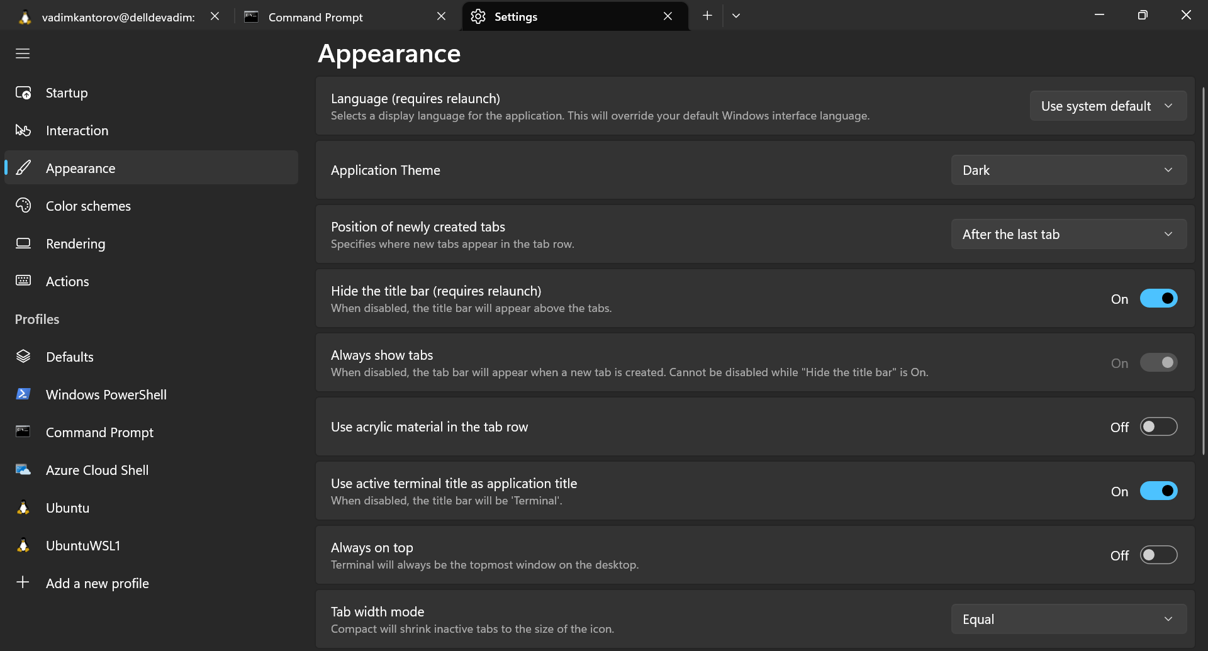This screenshot has height=651, width=1208.
Task: Open the Defaults profile settings
Action: pos(69,357)
